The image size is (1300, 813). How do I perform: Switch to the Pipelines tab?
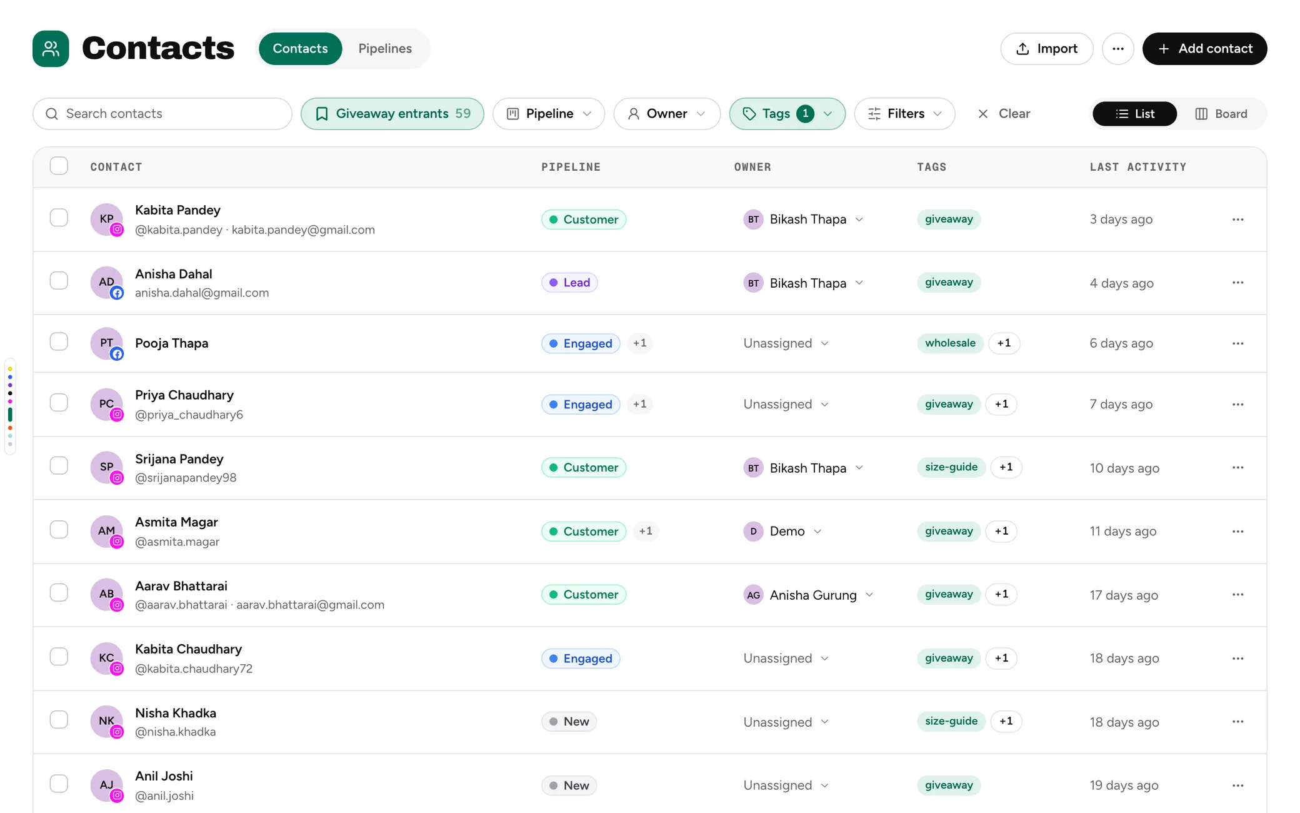385,49
